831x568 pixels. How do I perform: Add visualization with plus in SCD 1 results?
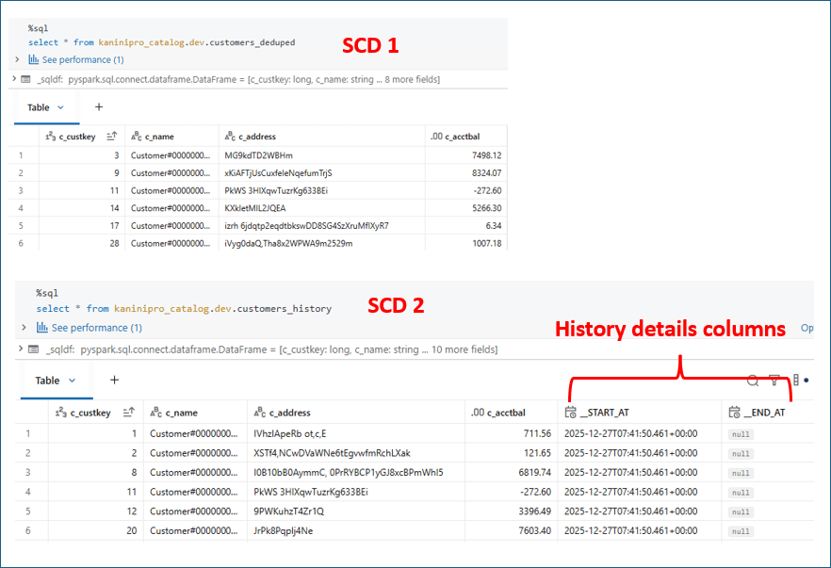click(98, 107)
